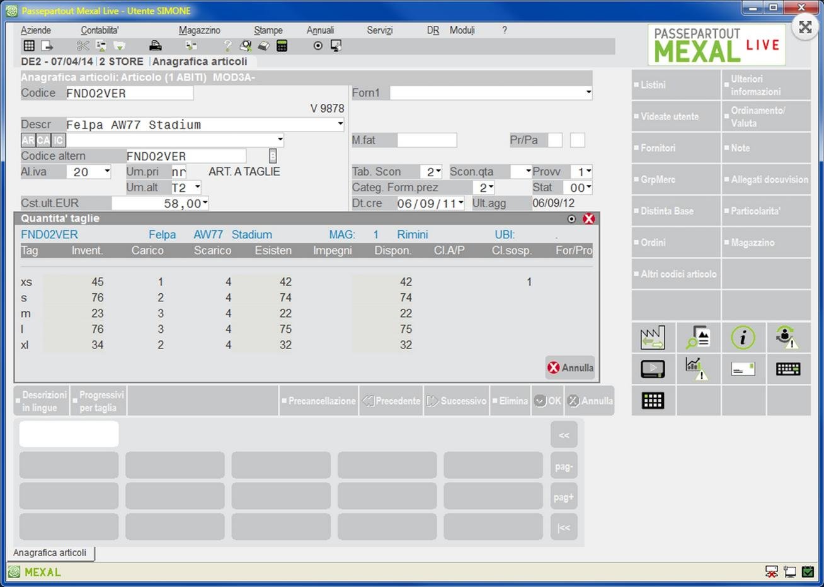Open the Magazzino menu
The image size is (824, 587).
199,30
